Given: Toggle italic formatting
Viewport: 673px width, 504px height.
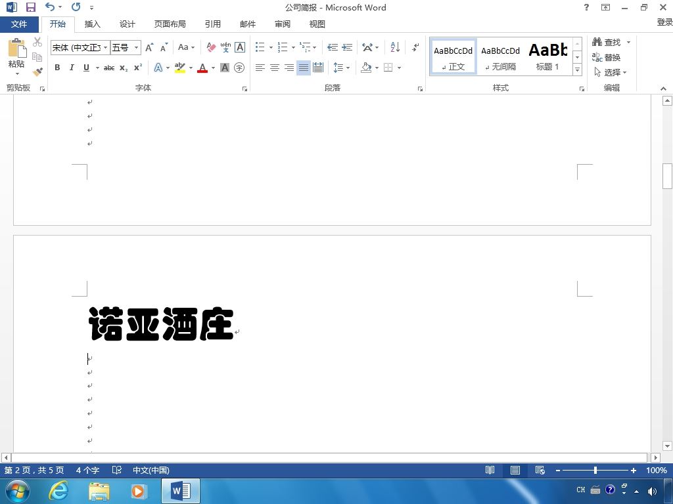Looking at the screenshot, I should point(72,68).
